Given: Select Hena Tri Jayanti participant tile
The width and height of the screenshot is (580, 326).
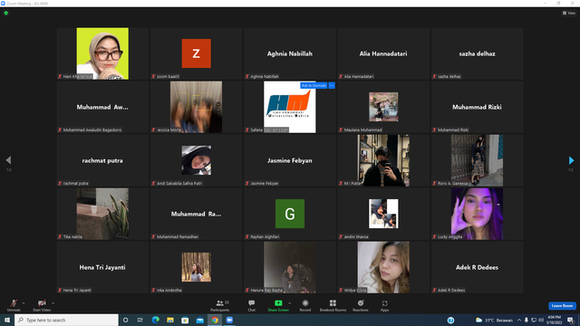Looking at the screenshot, I should 102,267.
